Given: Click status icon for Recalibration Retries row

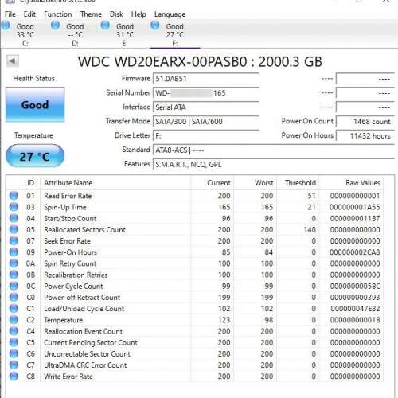Looking at the screenshot, I should pyautogui.click(x=14, y=275).
